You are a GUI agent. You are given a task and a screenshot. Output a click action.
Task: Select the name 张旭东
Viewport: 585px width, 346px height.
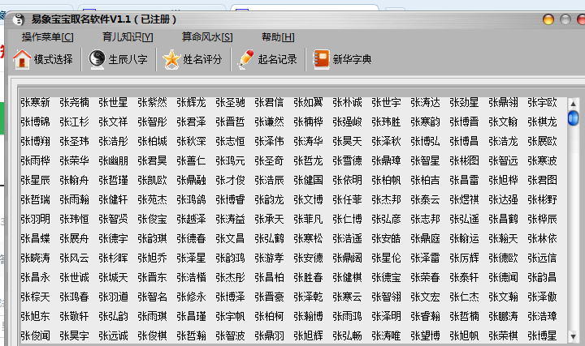(x=36, y=316)
